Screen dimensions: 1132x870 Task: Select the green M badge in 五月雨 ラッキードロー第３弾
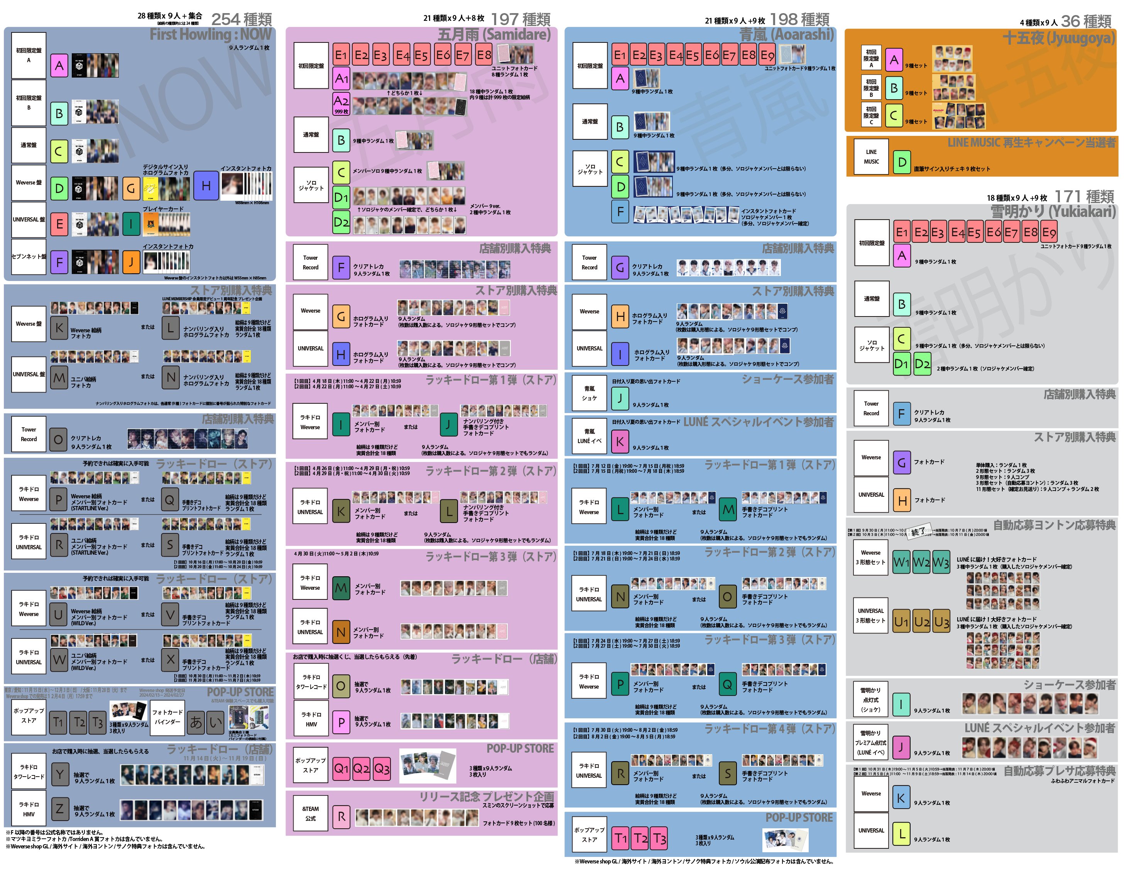(x=341, y=588)
